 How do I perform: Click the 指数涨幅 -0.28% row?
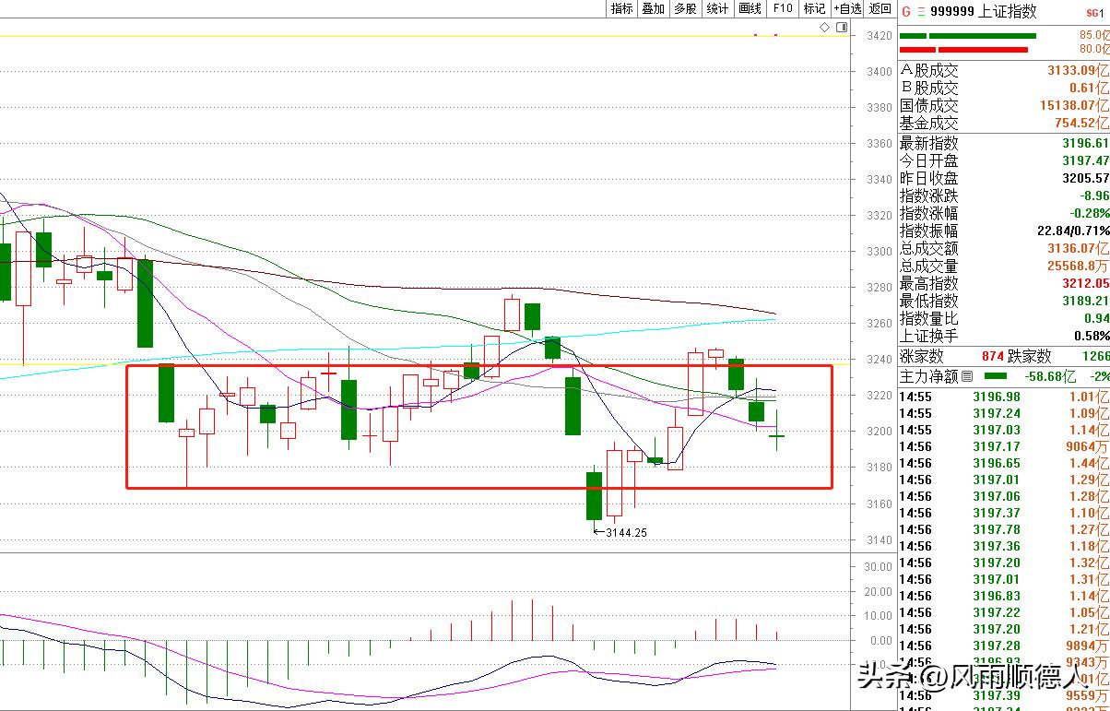pyautogui.click(x=1003, y=213)
